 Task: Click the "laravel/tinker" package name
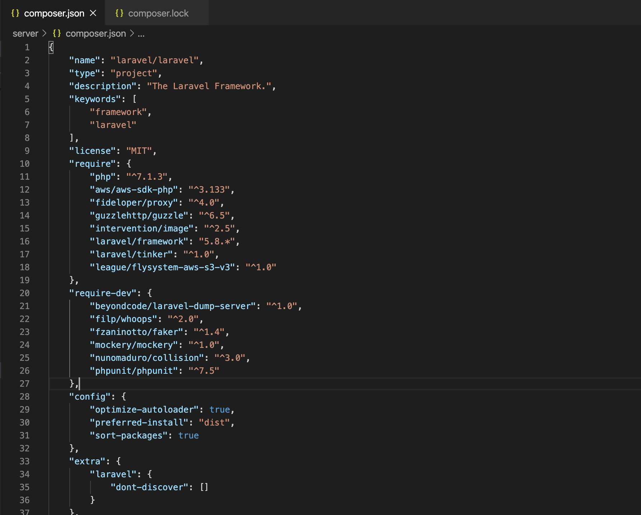pyautogui.click(x=131, y=254)
